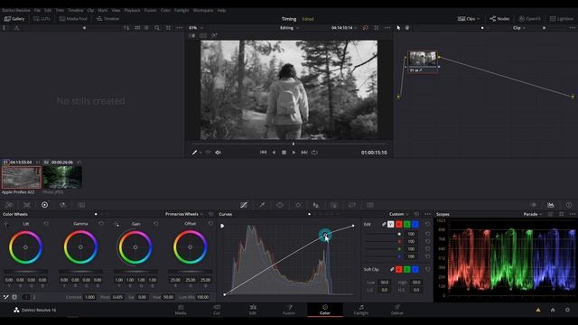The width and height of the screenshot is (578, 325).
Task: Open the viewer timecode dropdown
Action: point(344,28)
